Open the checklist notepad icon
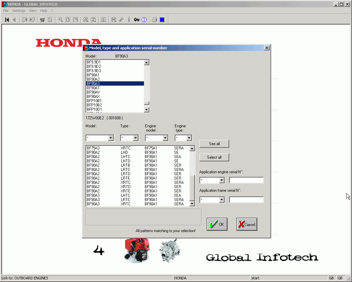The height and width of the screenshot is (282, 352). [x=50, y=20]
